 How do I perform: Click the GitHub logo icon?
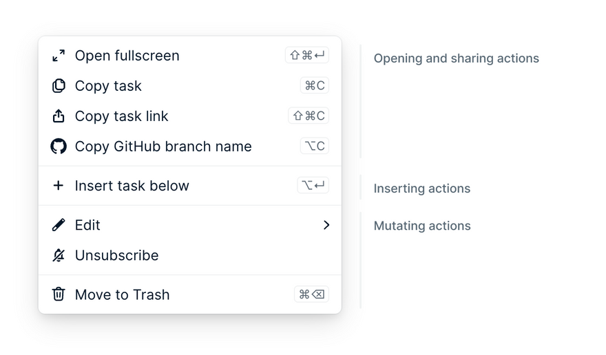(x=59, y=147)
